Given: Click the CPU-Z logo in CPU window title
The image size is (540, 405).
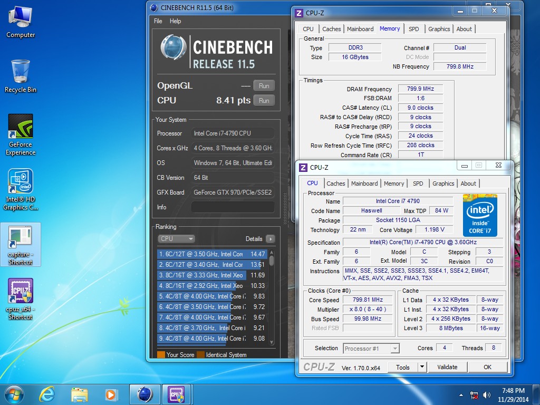Looking at the screenshot, I should (303, 167).
